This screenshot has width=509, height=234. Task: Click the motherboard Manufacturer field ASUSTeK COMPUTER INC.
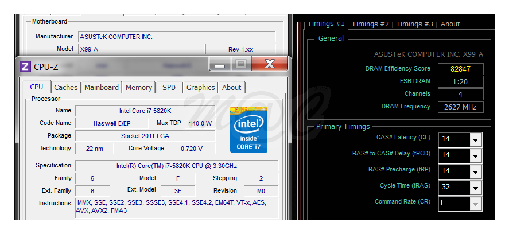(177, 37)
